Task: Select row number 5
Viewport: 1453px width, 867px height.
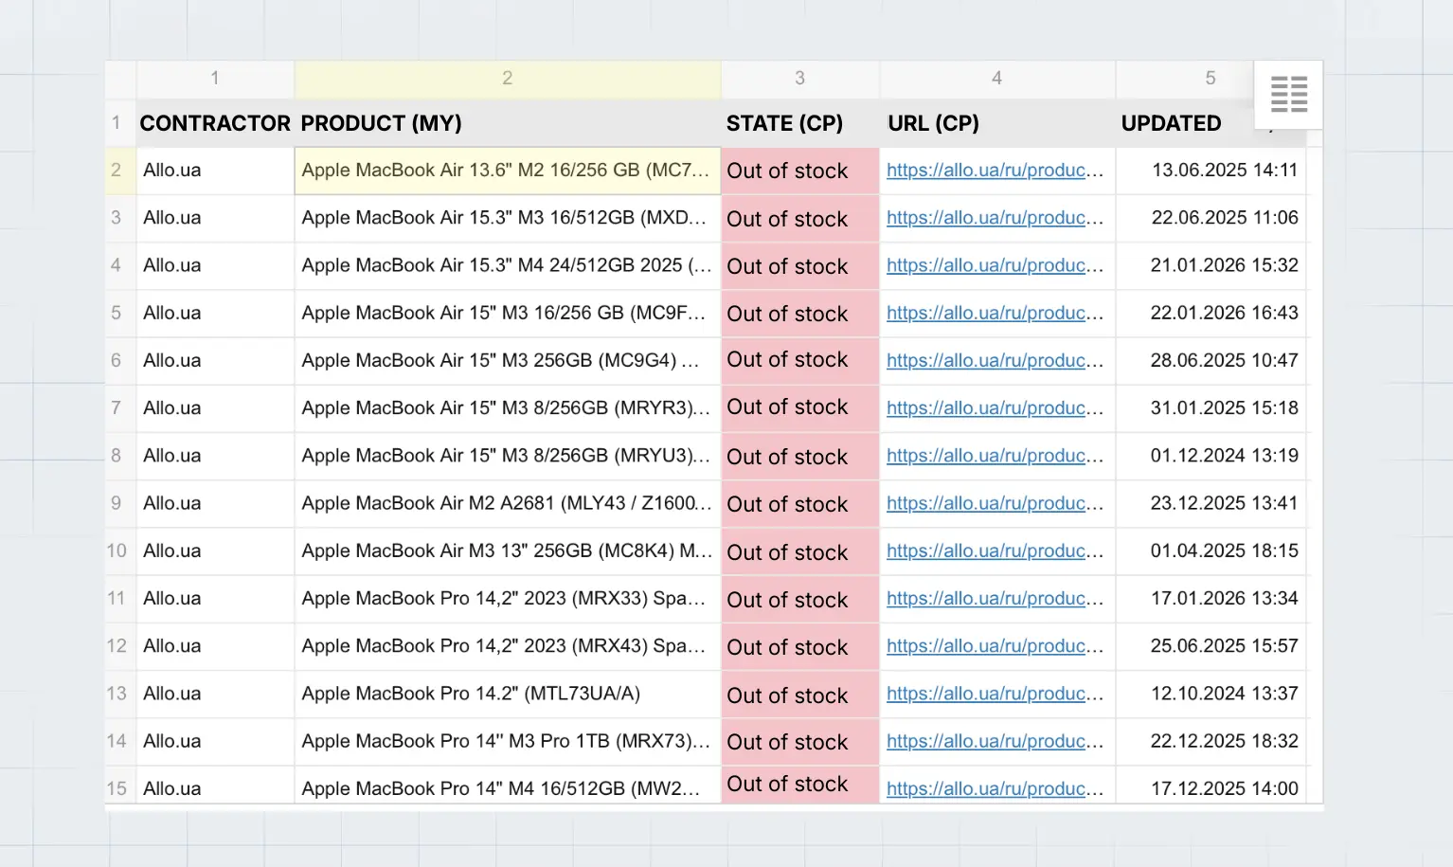Action: (x=117, y=313)
